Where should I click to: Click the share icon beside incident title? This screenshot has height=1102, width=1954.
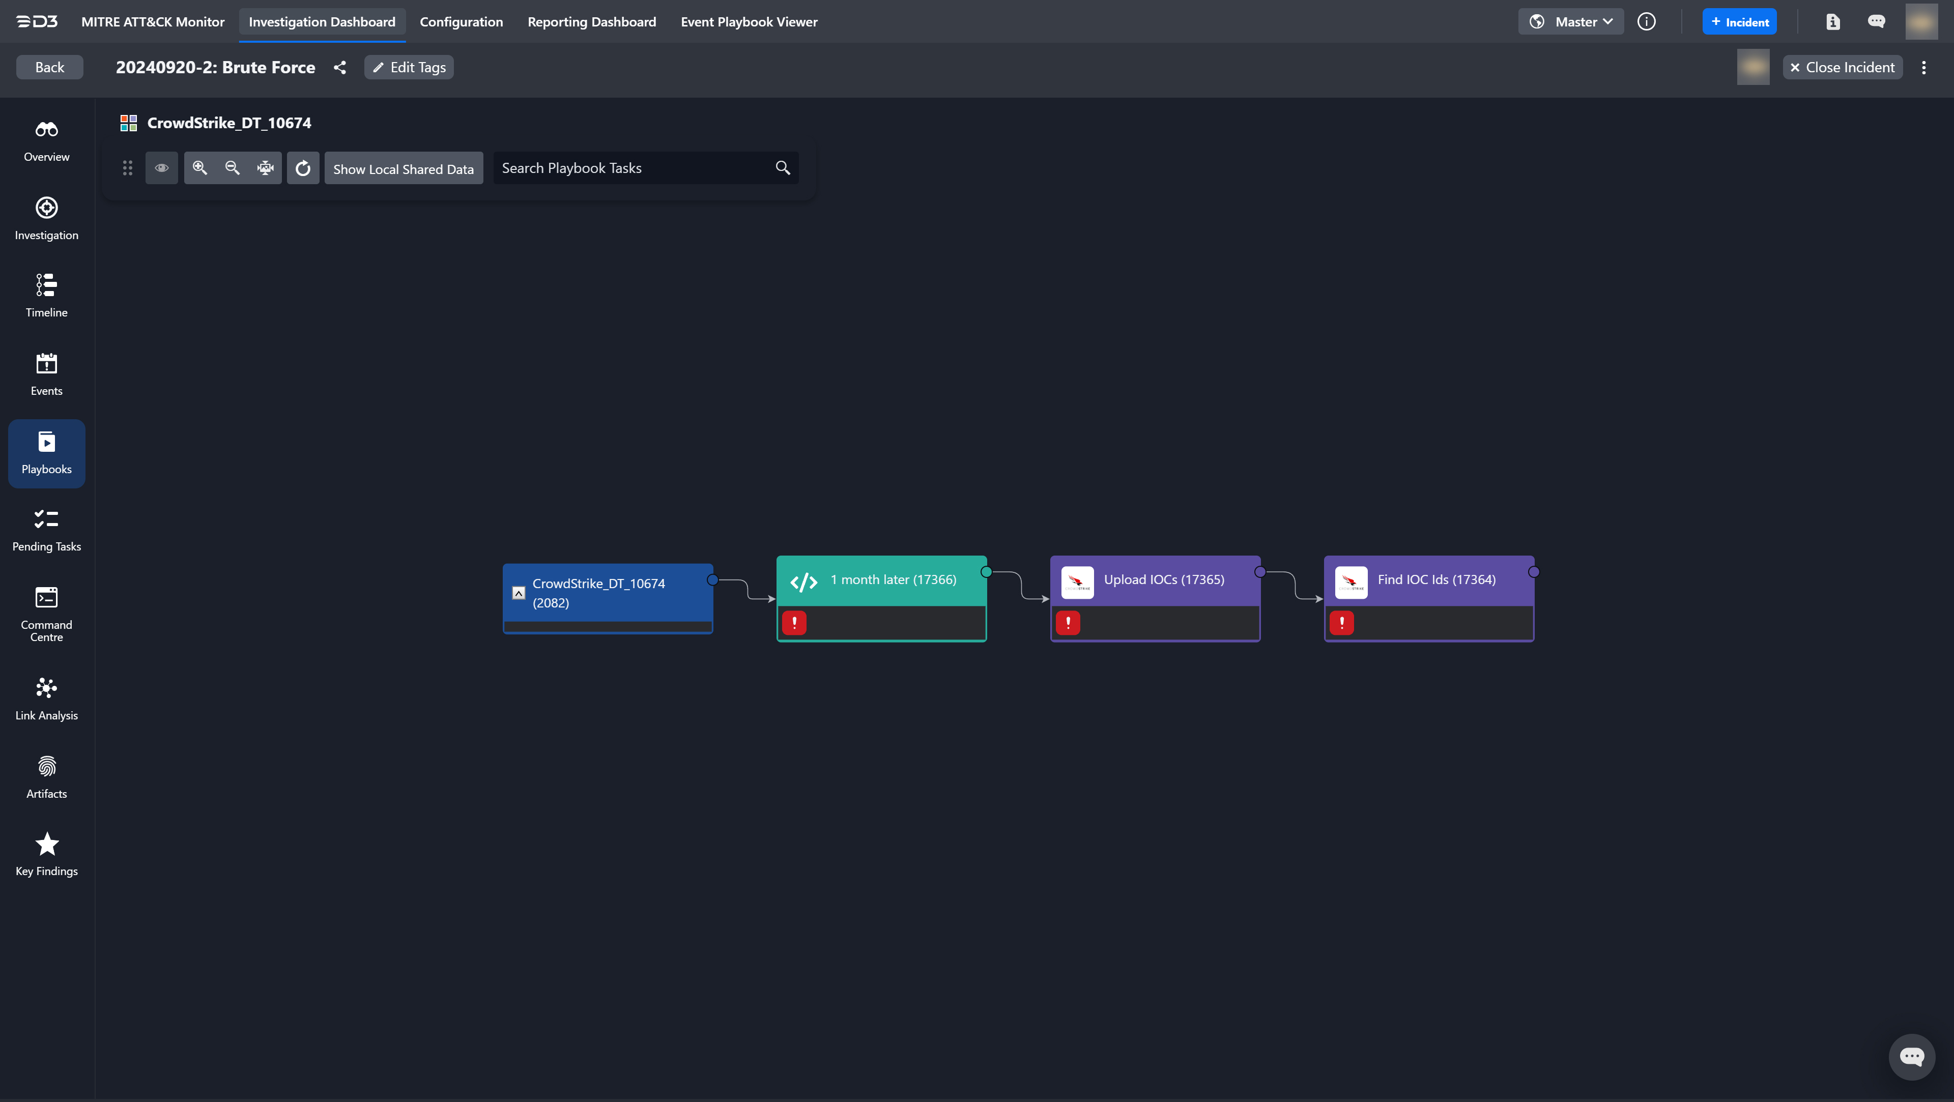click(340, 68)
